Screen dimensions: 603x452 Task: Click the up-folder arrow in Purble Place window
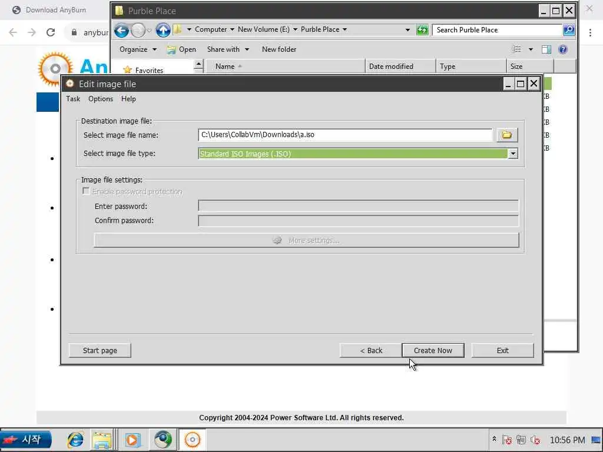[x=163, y=30]
